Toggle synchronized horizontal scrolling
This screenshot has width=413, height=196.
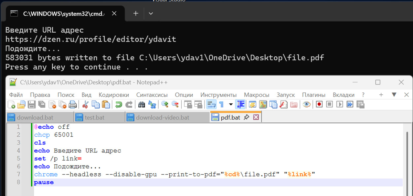pos(198,104)
